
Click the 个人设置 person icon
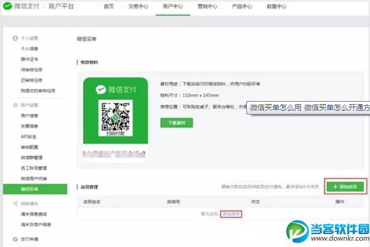click(x=15, y=38)
